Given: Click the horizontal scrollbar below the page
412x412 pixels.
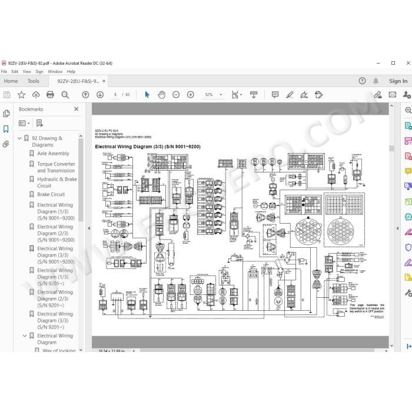Looking at the screenshot, I should click(257, 351).
